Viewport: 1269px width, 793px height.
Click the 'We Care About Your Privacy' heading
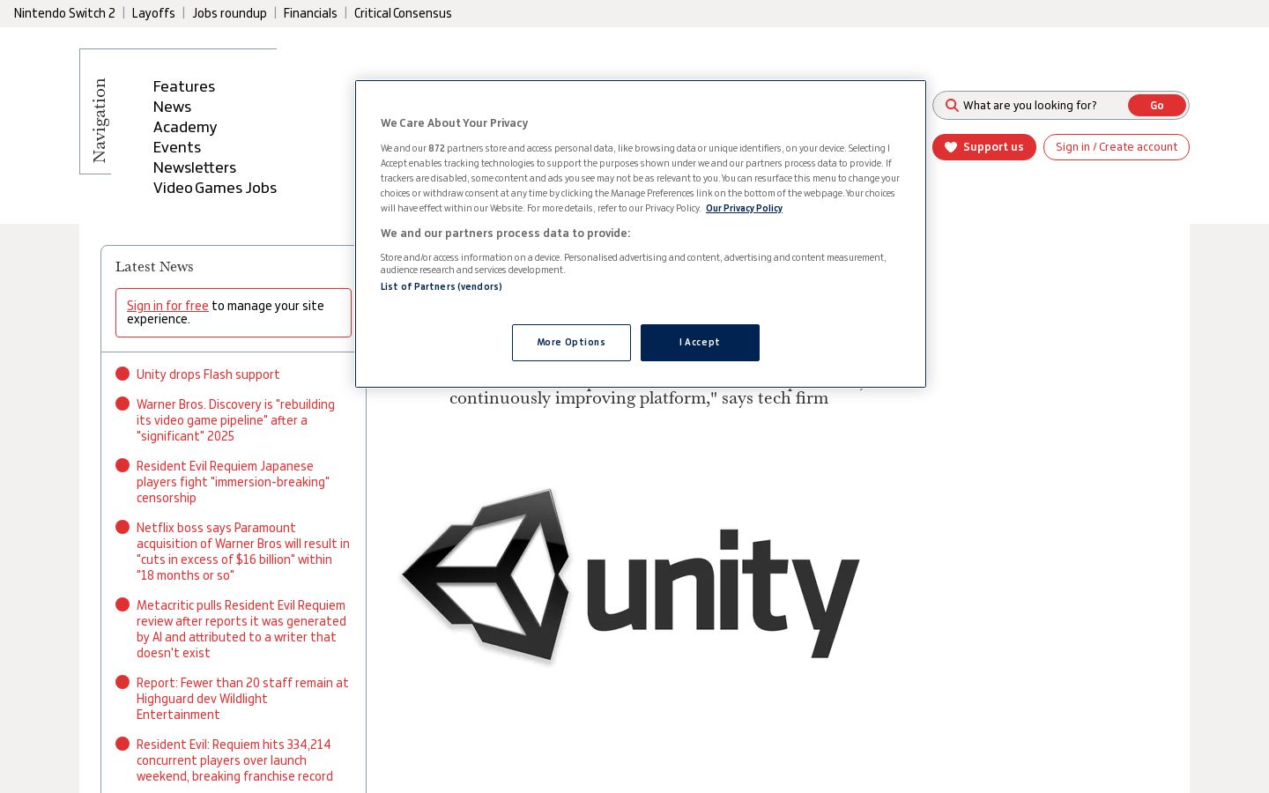(454, 123)
